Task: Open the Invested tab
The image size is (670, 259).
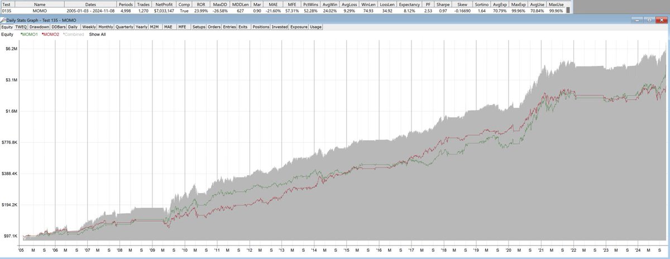Action: pyautogui.click(x=280, y=26)
